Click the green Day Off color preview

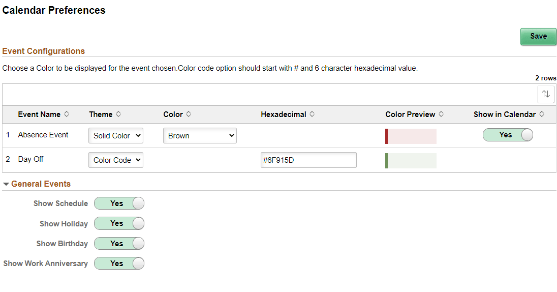[x=411, y=161]
